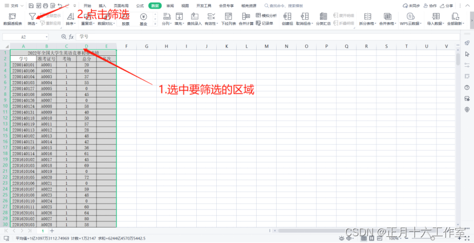Insert a 下拉列表 dropdown list

tap(228, 19)
